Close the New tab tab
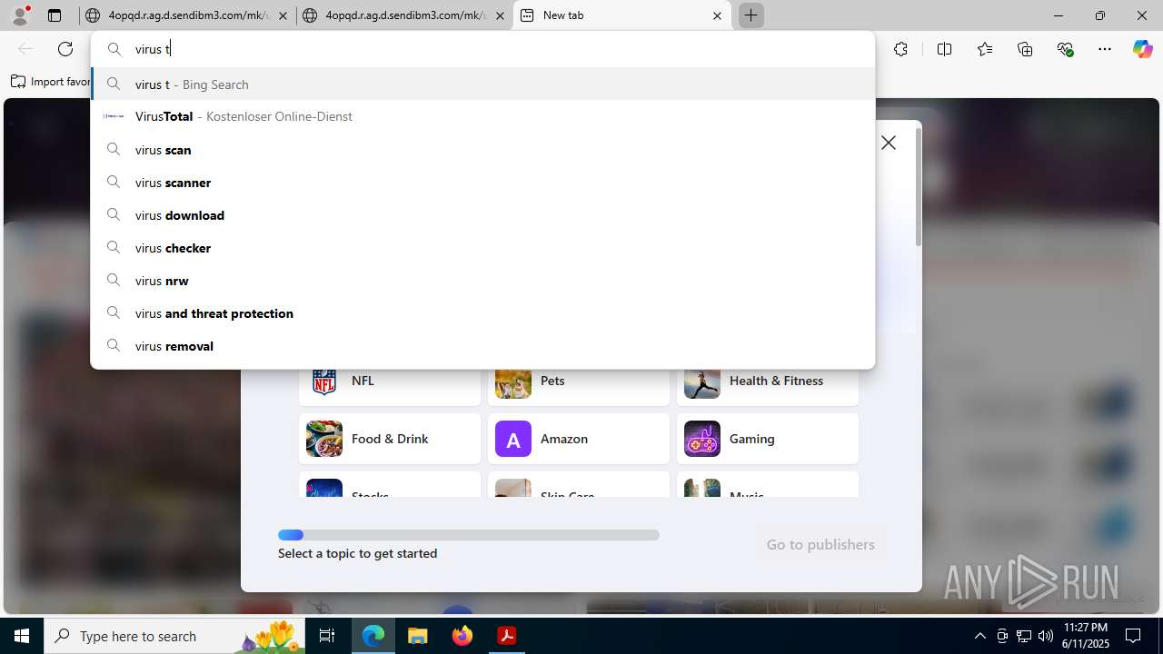1163x654 pixels. coord(717,15)
